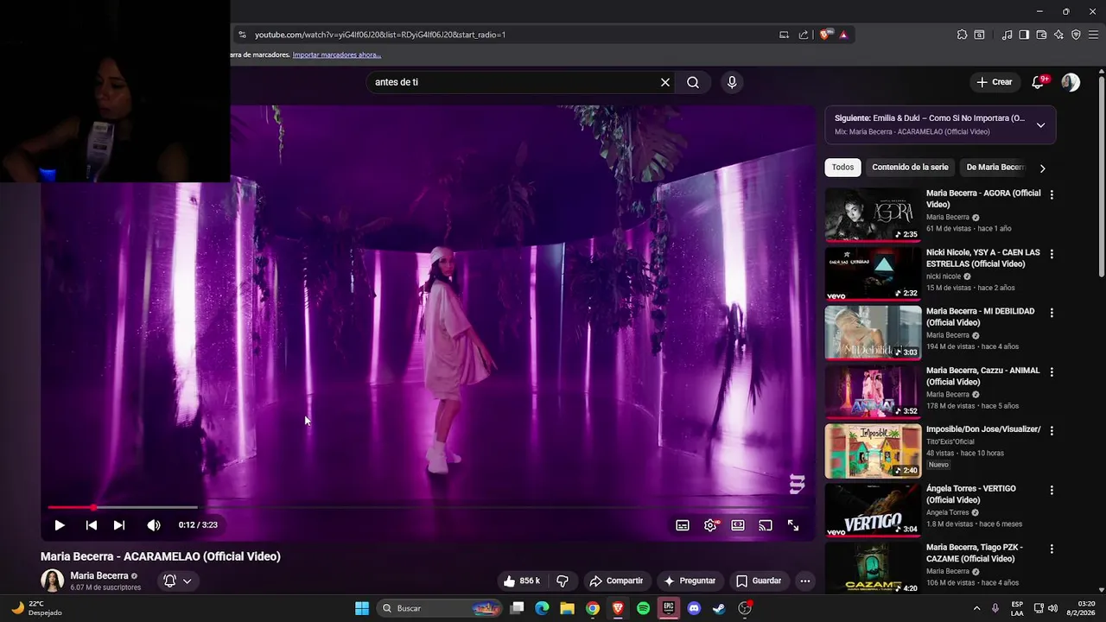Open Imposible/Don Jose/Visualizer thumbnail
The height and width of the screenshot is (622, 1106).
click(873, 451)
